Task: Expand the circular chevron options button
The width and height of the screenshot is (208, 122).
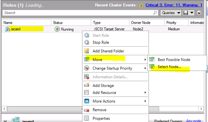Action: 199,13
